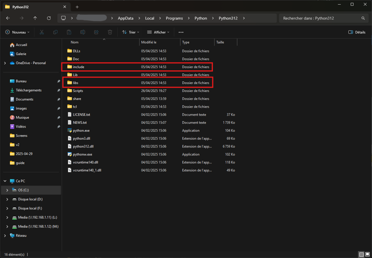Refresh the current folder view
372x258 pixels.
pos(49,18)
